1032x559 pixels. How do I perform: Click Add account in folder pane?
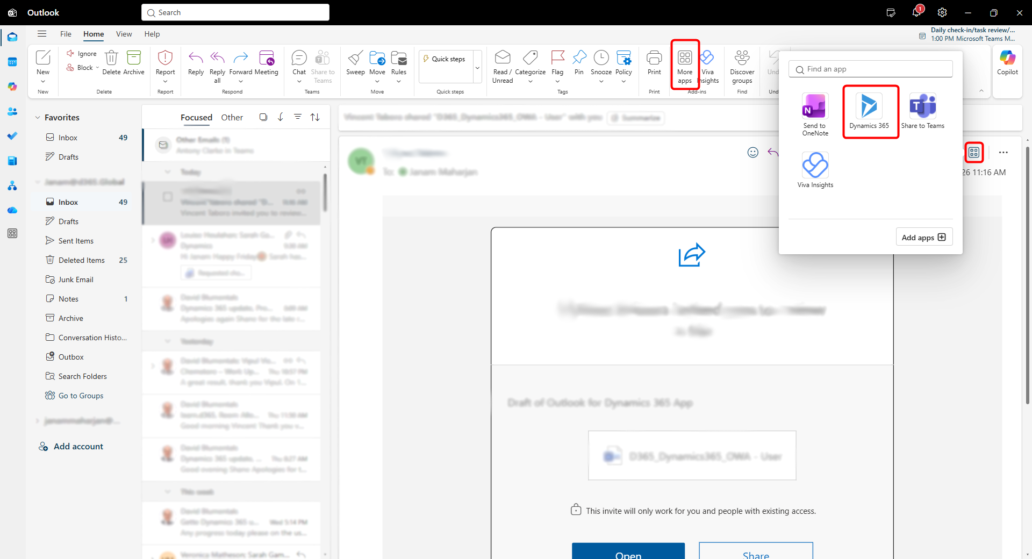[78, 446]
